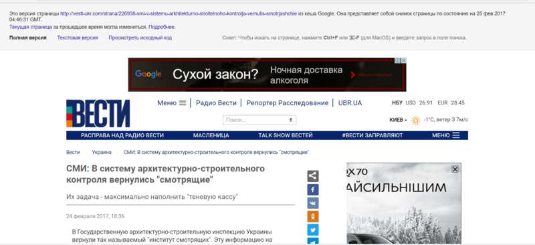Click the Поиск search field
535x245 pixels.
[259, 120]
